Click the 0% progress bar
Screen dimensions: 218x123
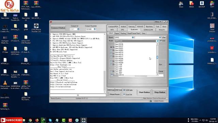(x=78, y=95)
